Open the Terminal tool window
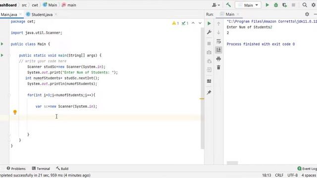The image size is (317, 178). [x=41, y=169]
